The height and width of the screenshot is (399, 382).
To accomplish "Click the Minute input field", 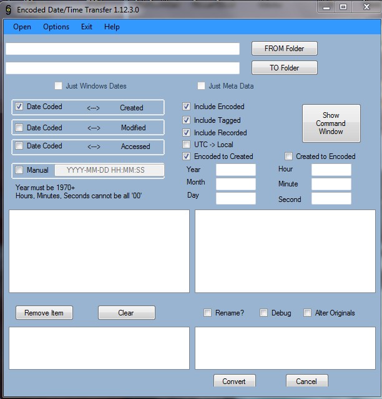I will click(x=331, y=184).
